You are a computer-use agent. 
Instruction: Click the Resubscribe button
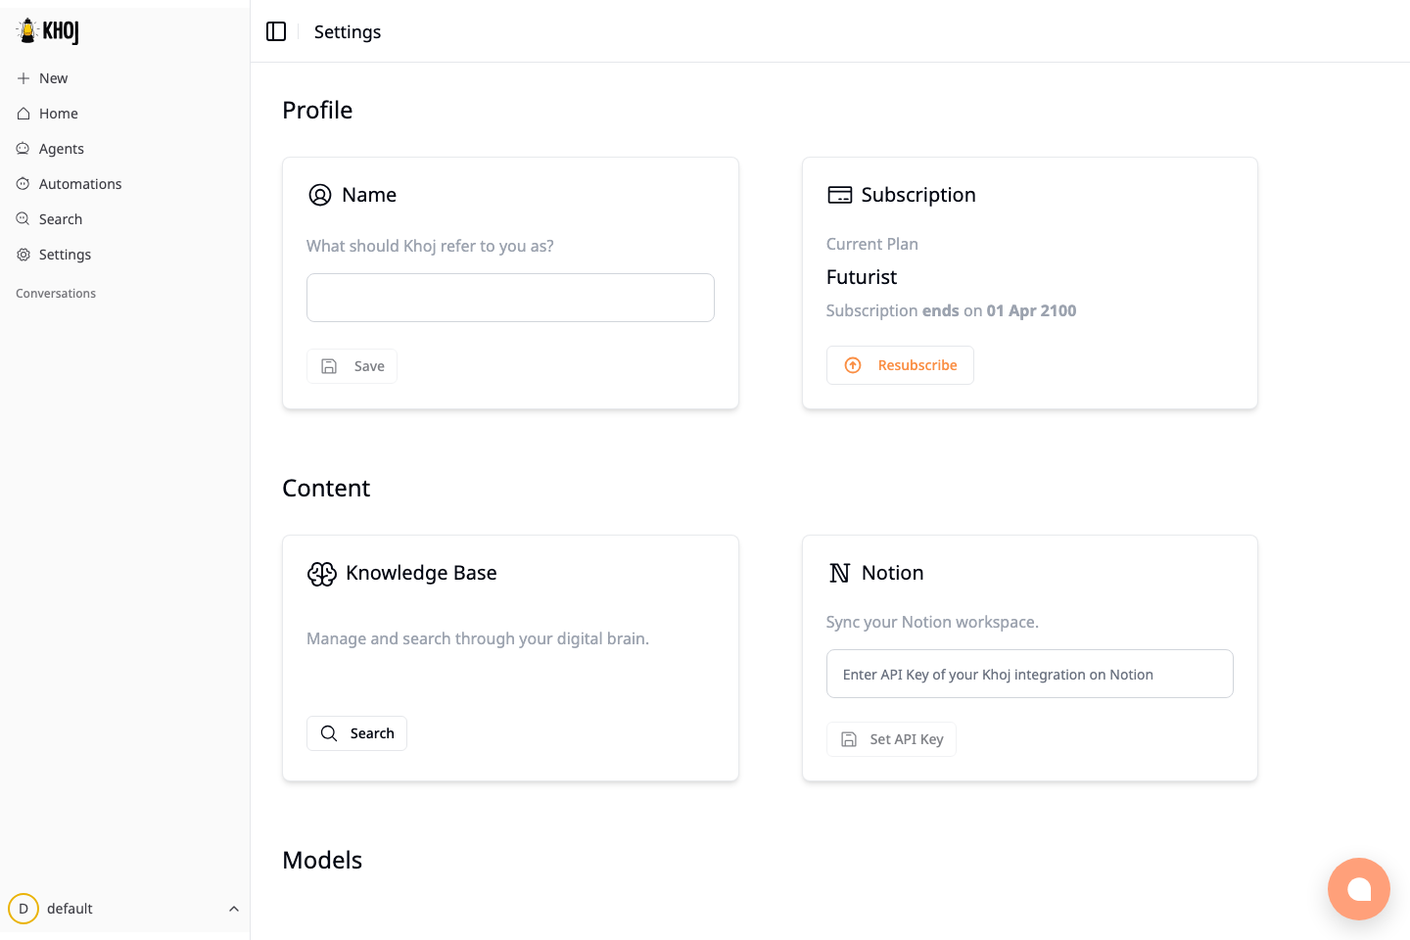[900, 365]
